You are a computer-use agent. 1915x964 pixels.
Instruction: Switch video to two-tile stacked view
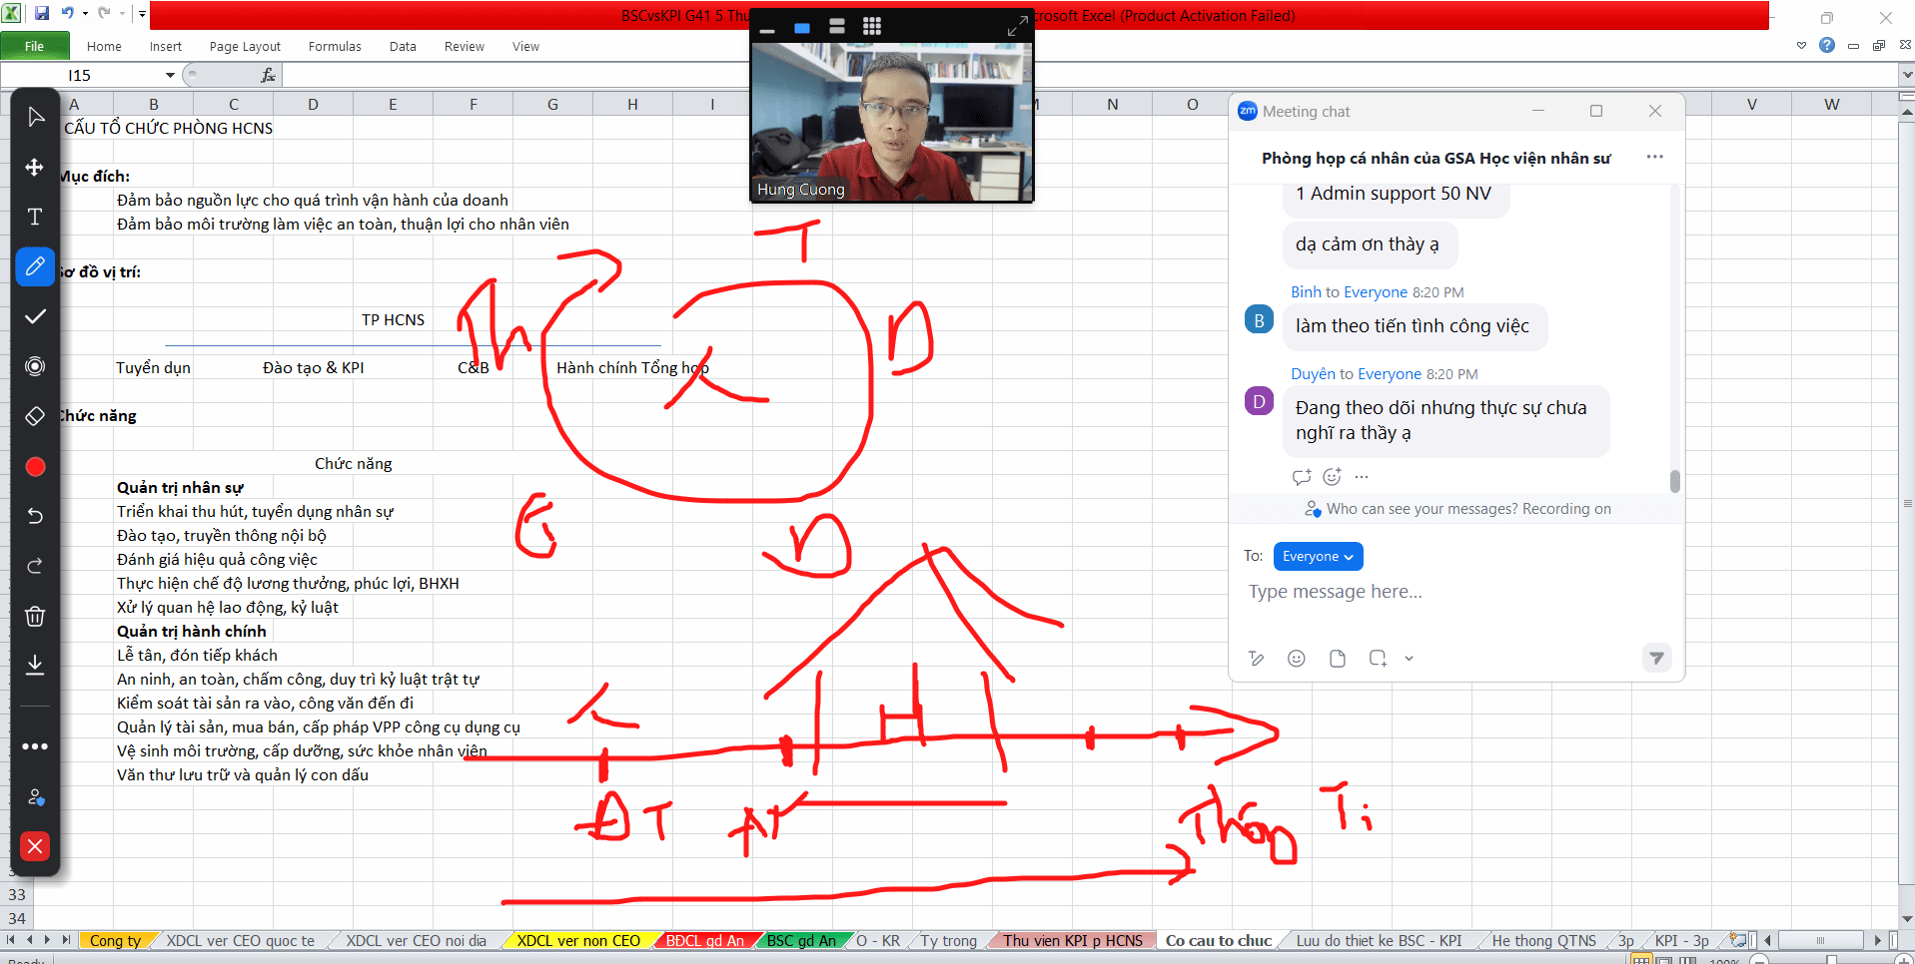pos(837,27)
